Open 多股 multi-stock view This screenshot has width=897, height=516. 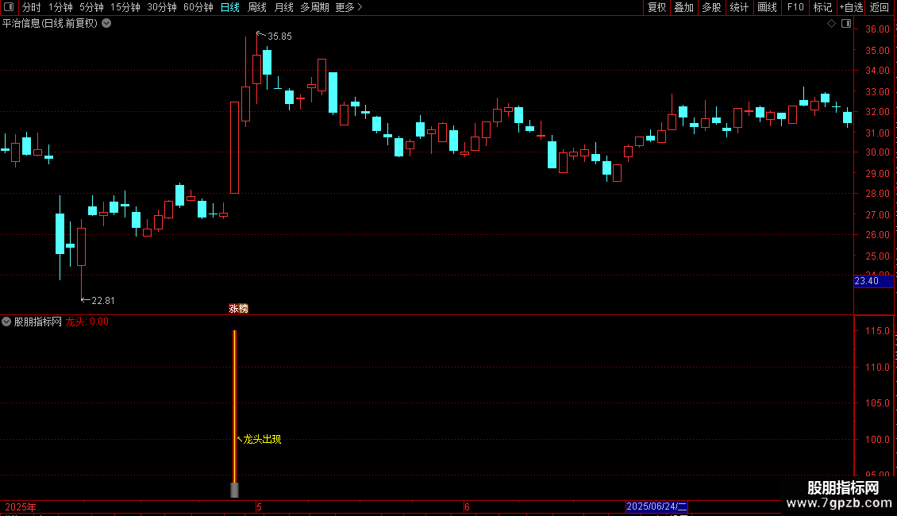711,7
